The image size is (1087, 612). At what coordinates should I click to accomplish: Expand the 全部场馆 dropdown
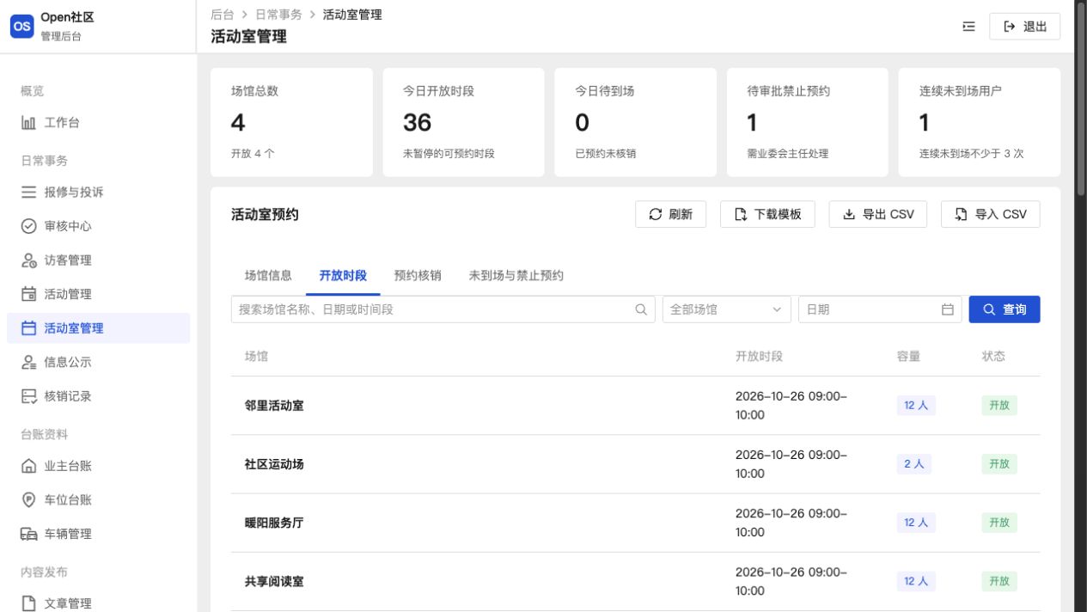coord(727,309)
